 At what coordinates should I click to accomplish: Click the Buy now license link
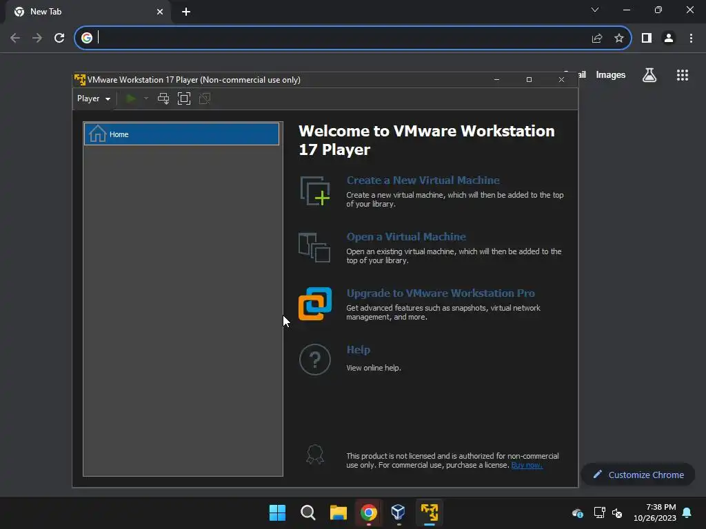527,465
